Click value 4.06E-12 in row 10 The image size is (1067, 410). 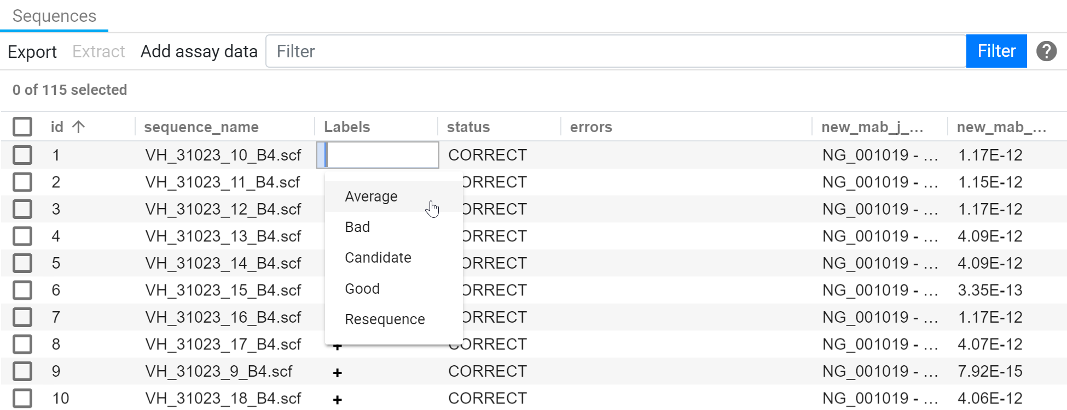(990, 398)
